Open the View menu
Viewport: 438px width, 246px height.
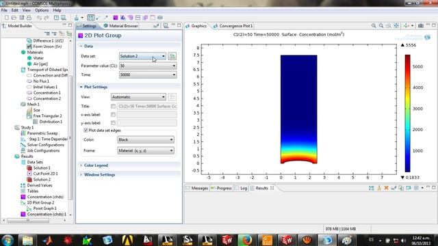tap(26, 10)
